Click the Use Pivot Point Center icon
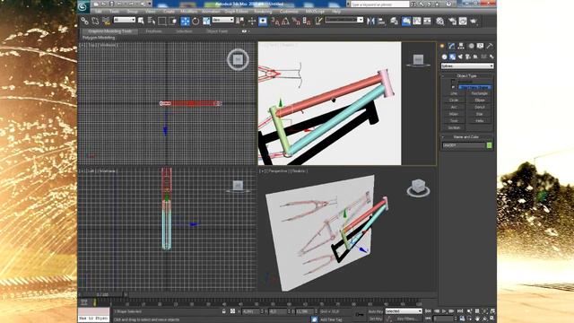 (240, 21)
